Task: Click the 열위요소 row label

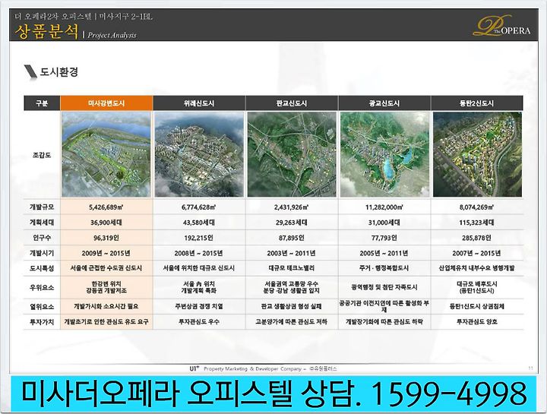Action: [x=42, y=307]
